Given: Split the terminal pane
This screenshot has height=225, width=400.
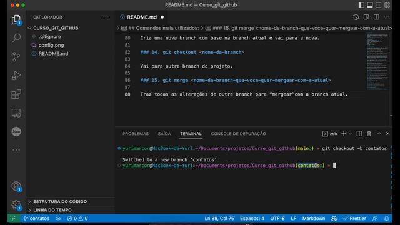Looking at the screenshot, I should (x=359, y=133).
